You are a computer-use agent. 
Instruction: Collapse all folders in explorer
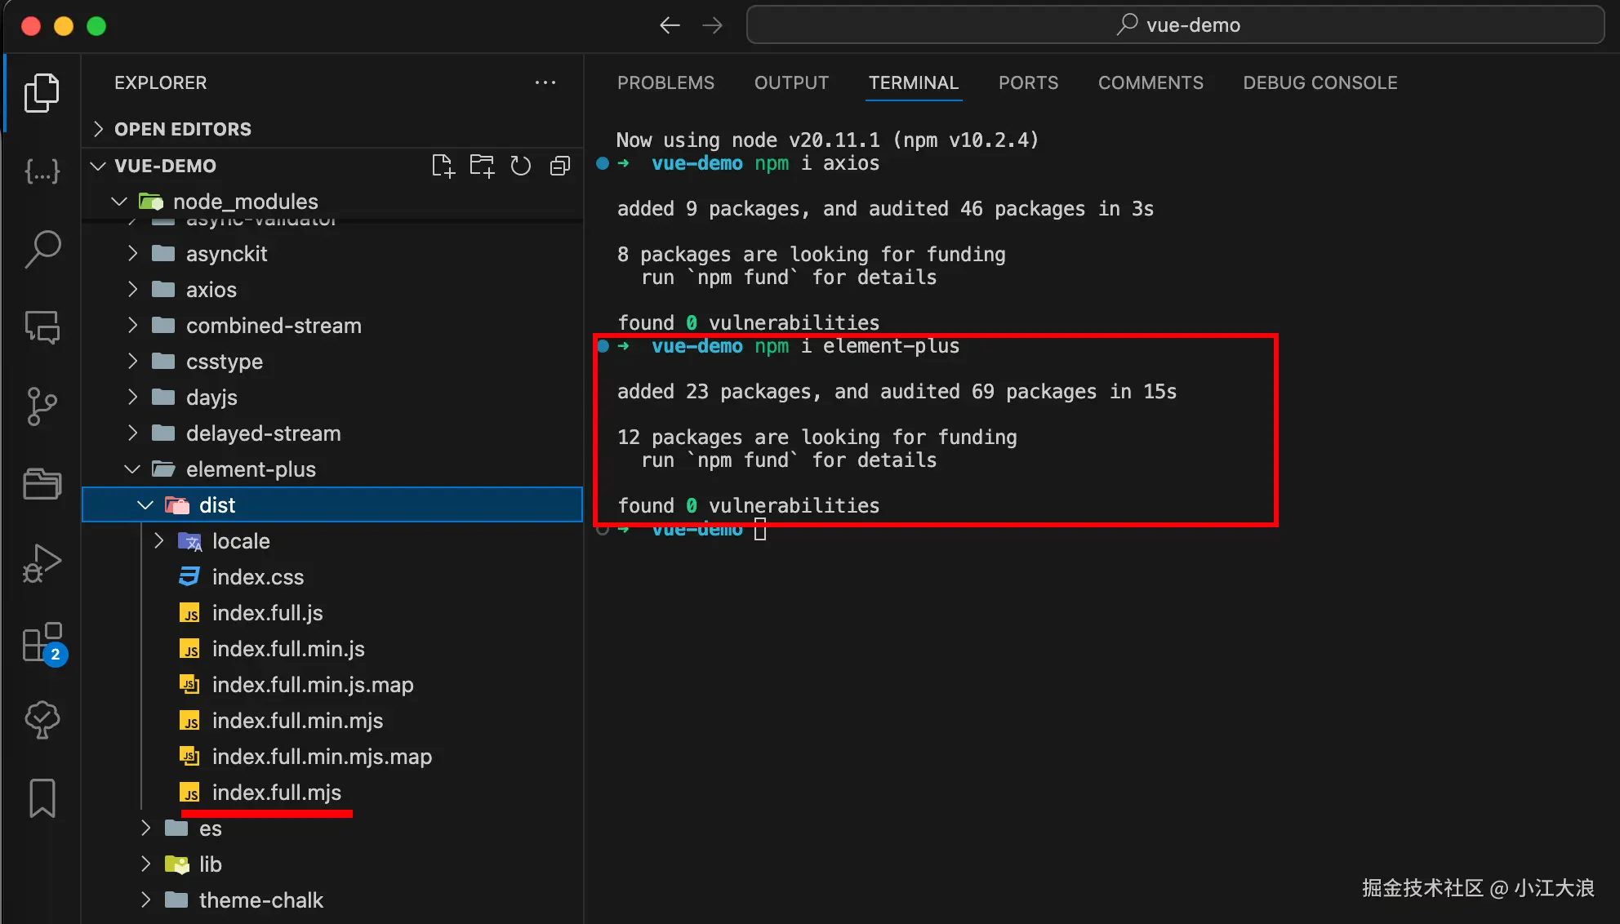560,166
